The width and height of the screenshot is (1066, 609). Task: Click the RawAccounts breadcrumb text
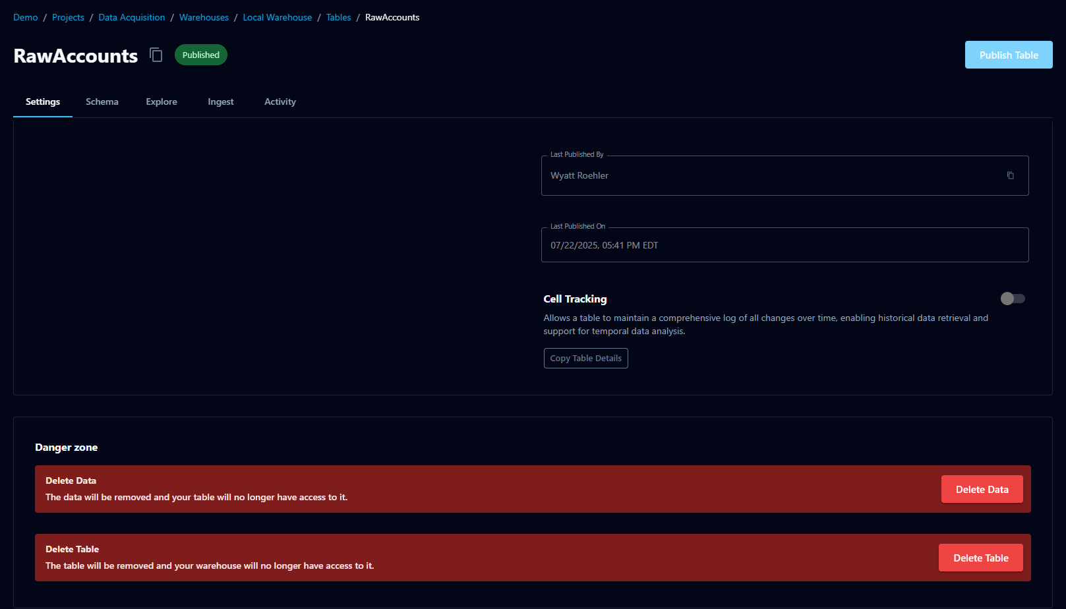392,17
